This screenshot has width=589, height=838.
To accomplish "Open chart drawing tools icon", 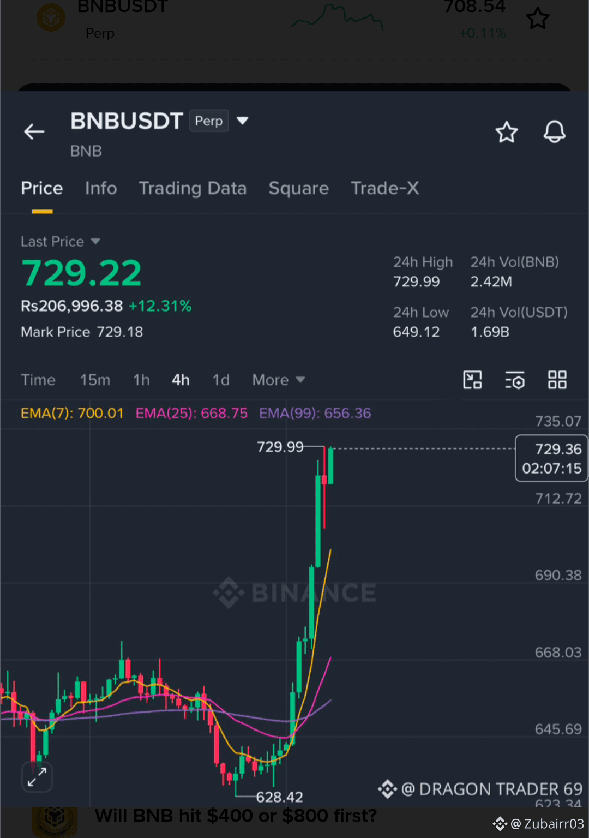I will (472, 380).
